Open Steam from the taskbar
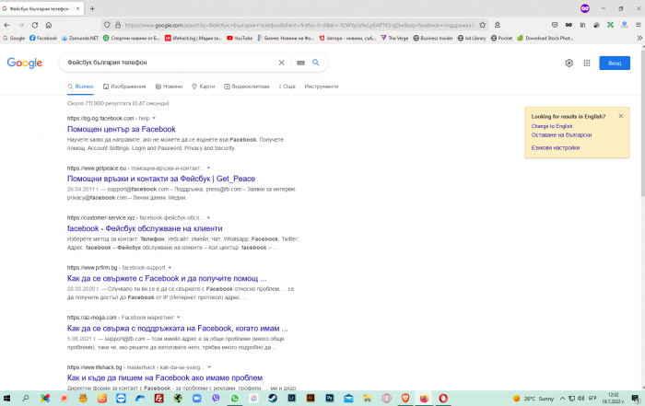645x406 pixels. point(273,399)
